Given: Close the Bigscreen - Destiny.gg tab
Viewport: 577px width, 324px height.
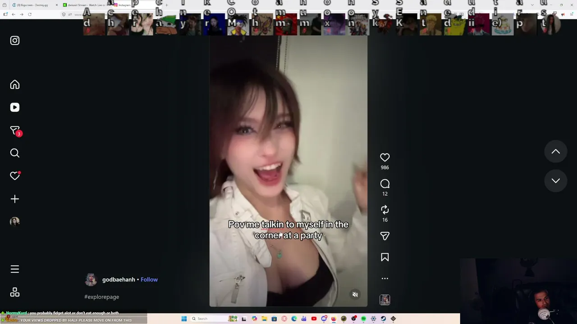Looking at the screenshot, I should click(x=56, y=5).
